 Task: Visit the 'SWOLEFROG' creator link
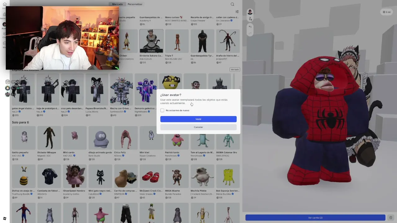222,156
